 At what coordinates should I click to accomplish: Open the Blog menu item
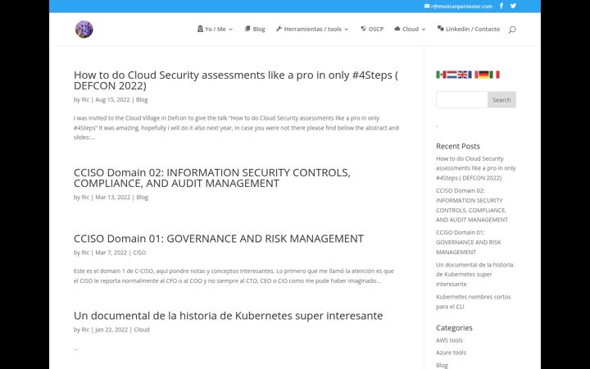point(255,29)
